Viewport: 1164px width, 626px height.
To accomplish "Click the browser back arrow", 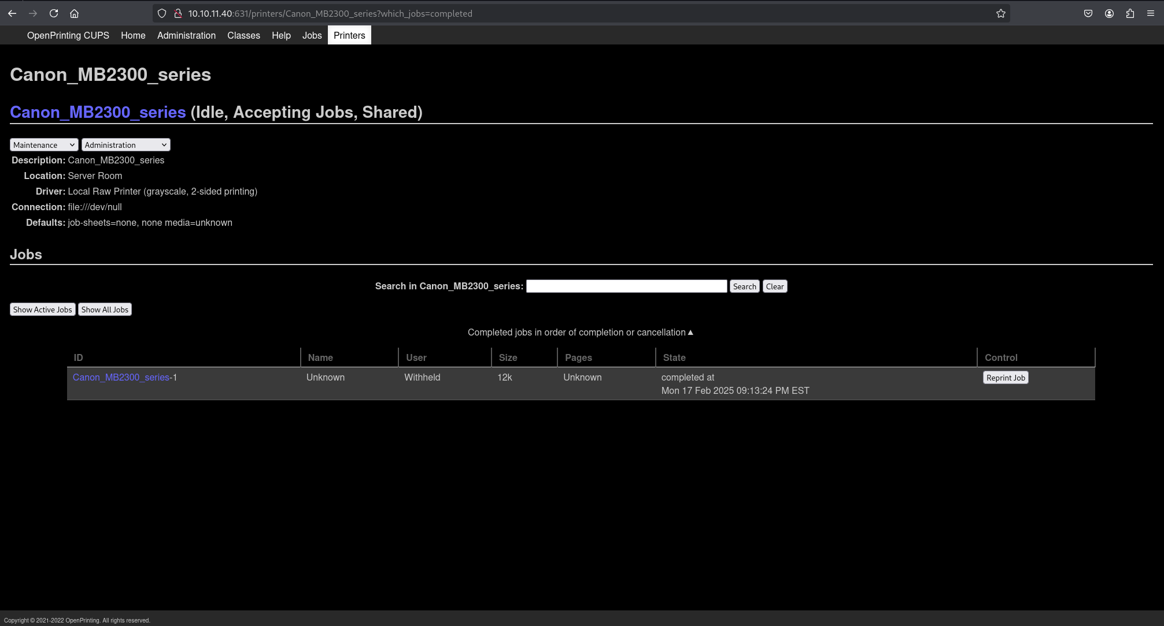I will tap(12, 13).
